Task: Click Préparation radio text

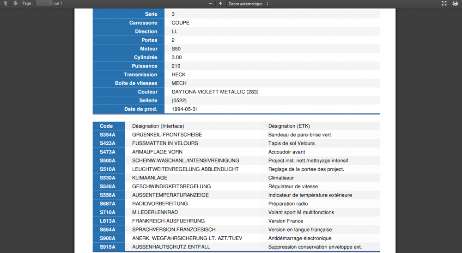Action: (288, 204)
